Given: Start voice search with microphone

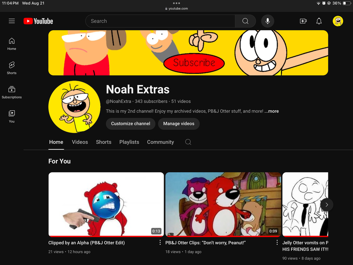Looking at the screenshot, I should pos(268,21).
